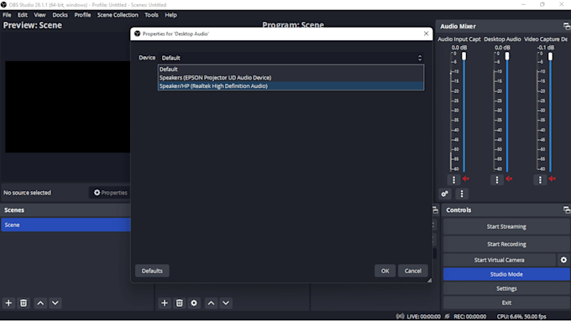The height and width of the screenshot is (321, 571).
Task: Open the File menu
Action: [x=7, y=15]
